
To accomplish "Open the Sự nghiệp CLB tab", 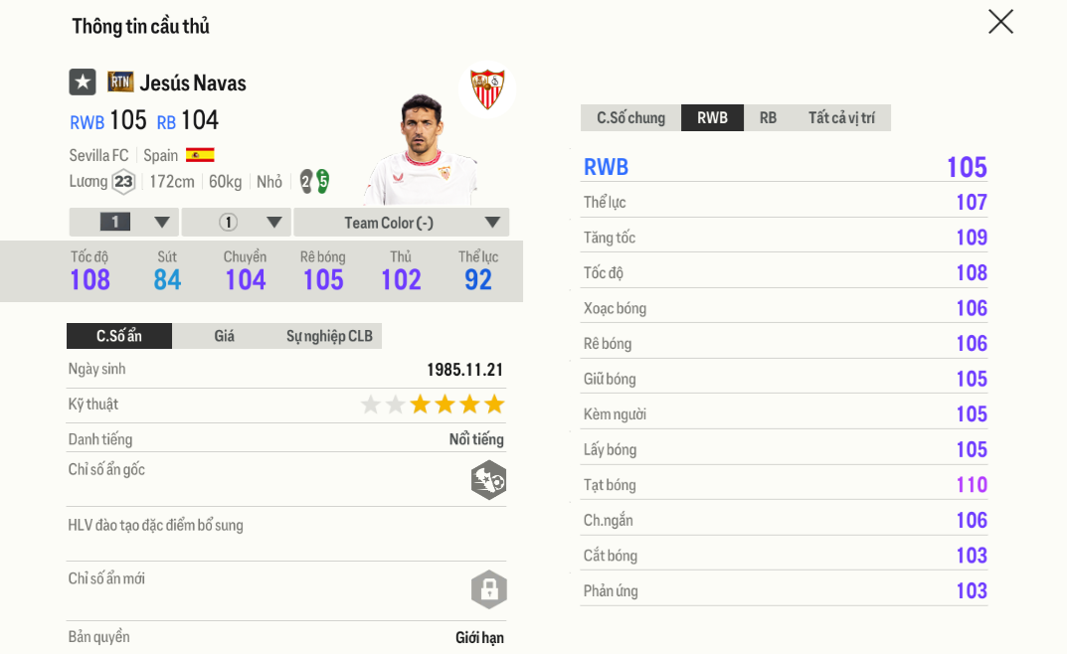I will click(329, 336).
